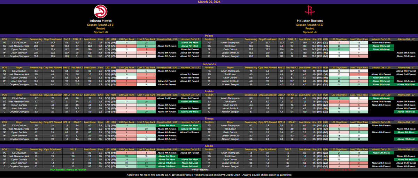Select Hawks Season Record: 38-31 text
Image resolution: width=418 pixels, height=178 pixels.
100,24
